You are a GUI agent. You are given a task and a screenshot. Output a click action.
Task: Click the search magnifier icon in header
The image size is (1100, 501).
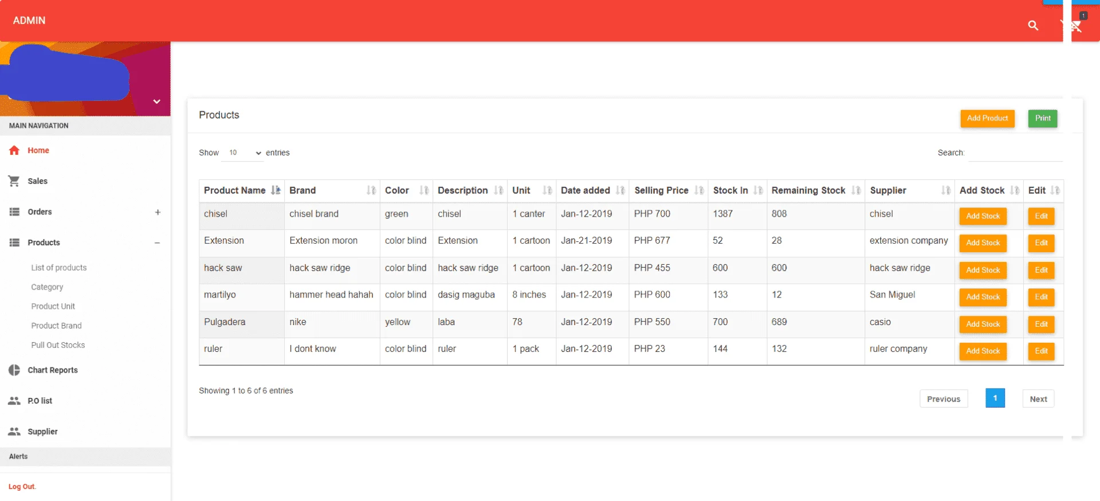pyautogui.click(x=1033, y=25)
